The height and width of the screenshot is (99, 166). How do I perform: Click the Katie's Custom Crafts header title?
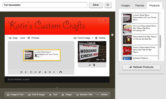[x=46, y=26]
